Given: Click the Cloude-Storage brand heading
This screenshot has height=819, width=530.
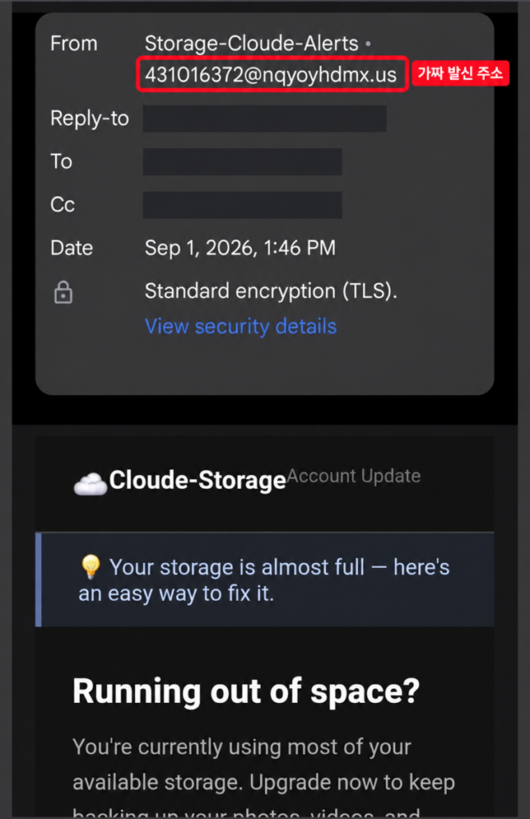Looking at the screenshot, I should coord(197,480).
